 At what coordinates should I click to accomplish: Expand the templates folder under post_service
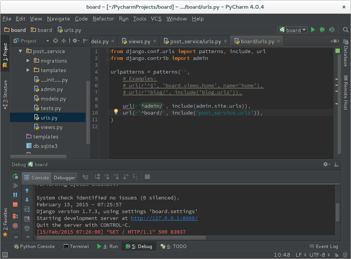[x=28, y=70]
